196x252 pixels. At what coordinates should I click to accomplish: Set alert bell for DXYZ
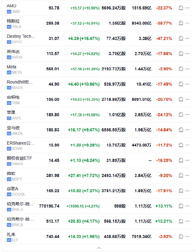pyautogui.click(x=181, y=38)
